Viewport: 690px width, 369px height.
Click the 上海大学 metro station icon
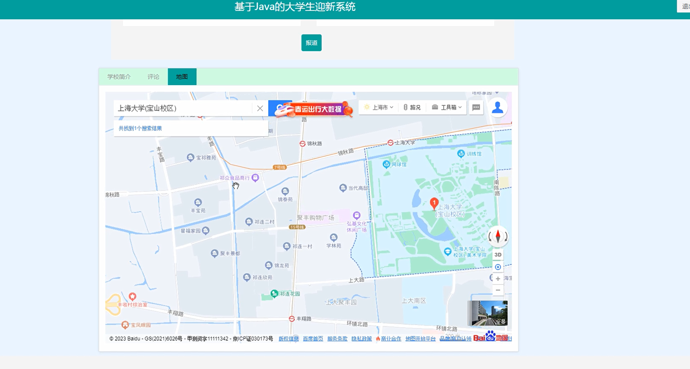point(390,143)
